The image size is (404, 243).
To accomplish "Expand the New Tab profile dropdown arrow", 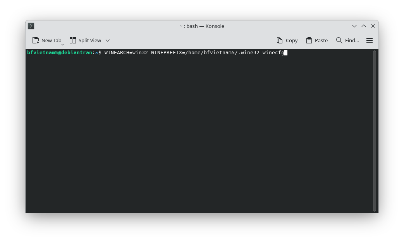I will click(62, 45).
